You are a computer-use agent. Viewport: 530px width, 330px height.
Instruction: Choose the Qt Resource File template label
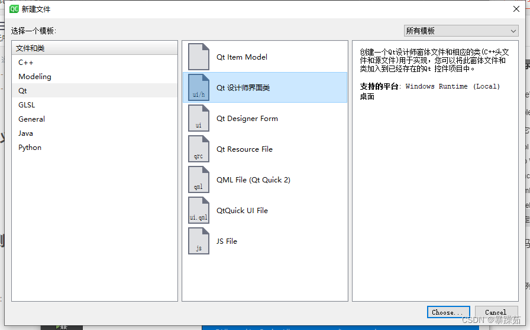(x=244, y=149)
